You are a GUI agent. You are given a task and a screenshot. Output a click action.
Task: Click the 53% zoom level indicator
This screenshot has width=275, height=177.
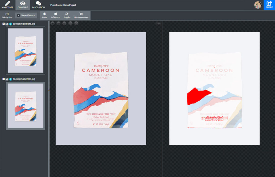pyautogui.click(x=158, y=24)
